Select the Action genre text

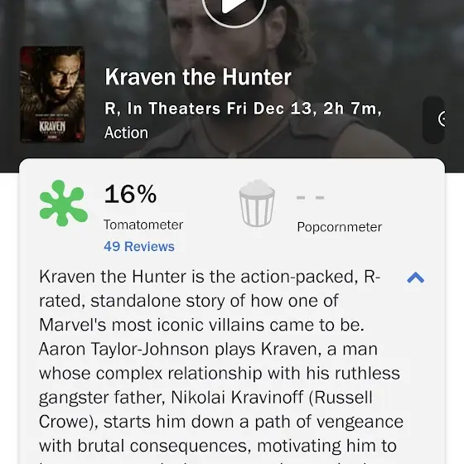point(126,133)
